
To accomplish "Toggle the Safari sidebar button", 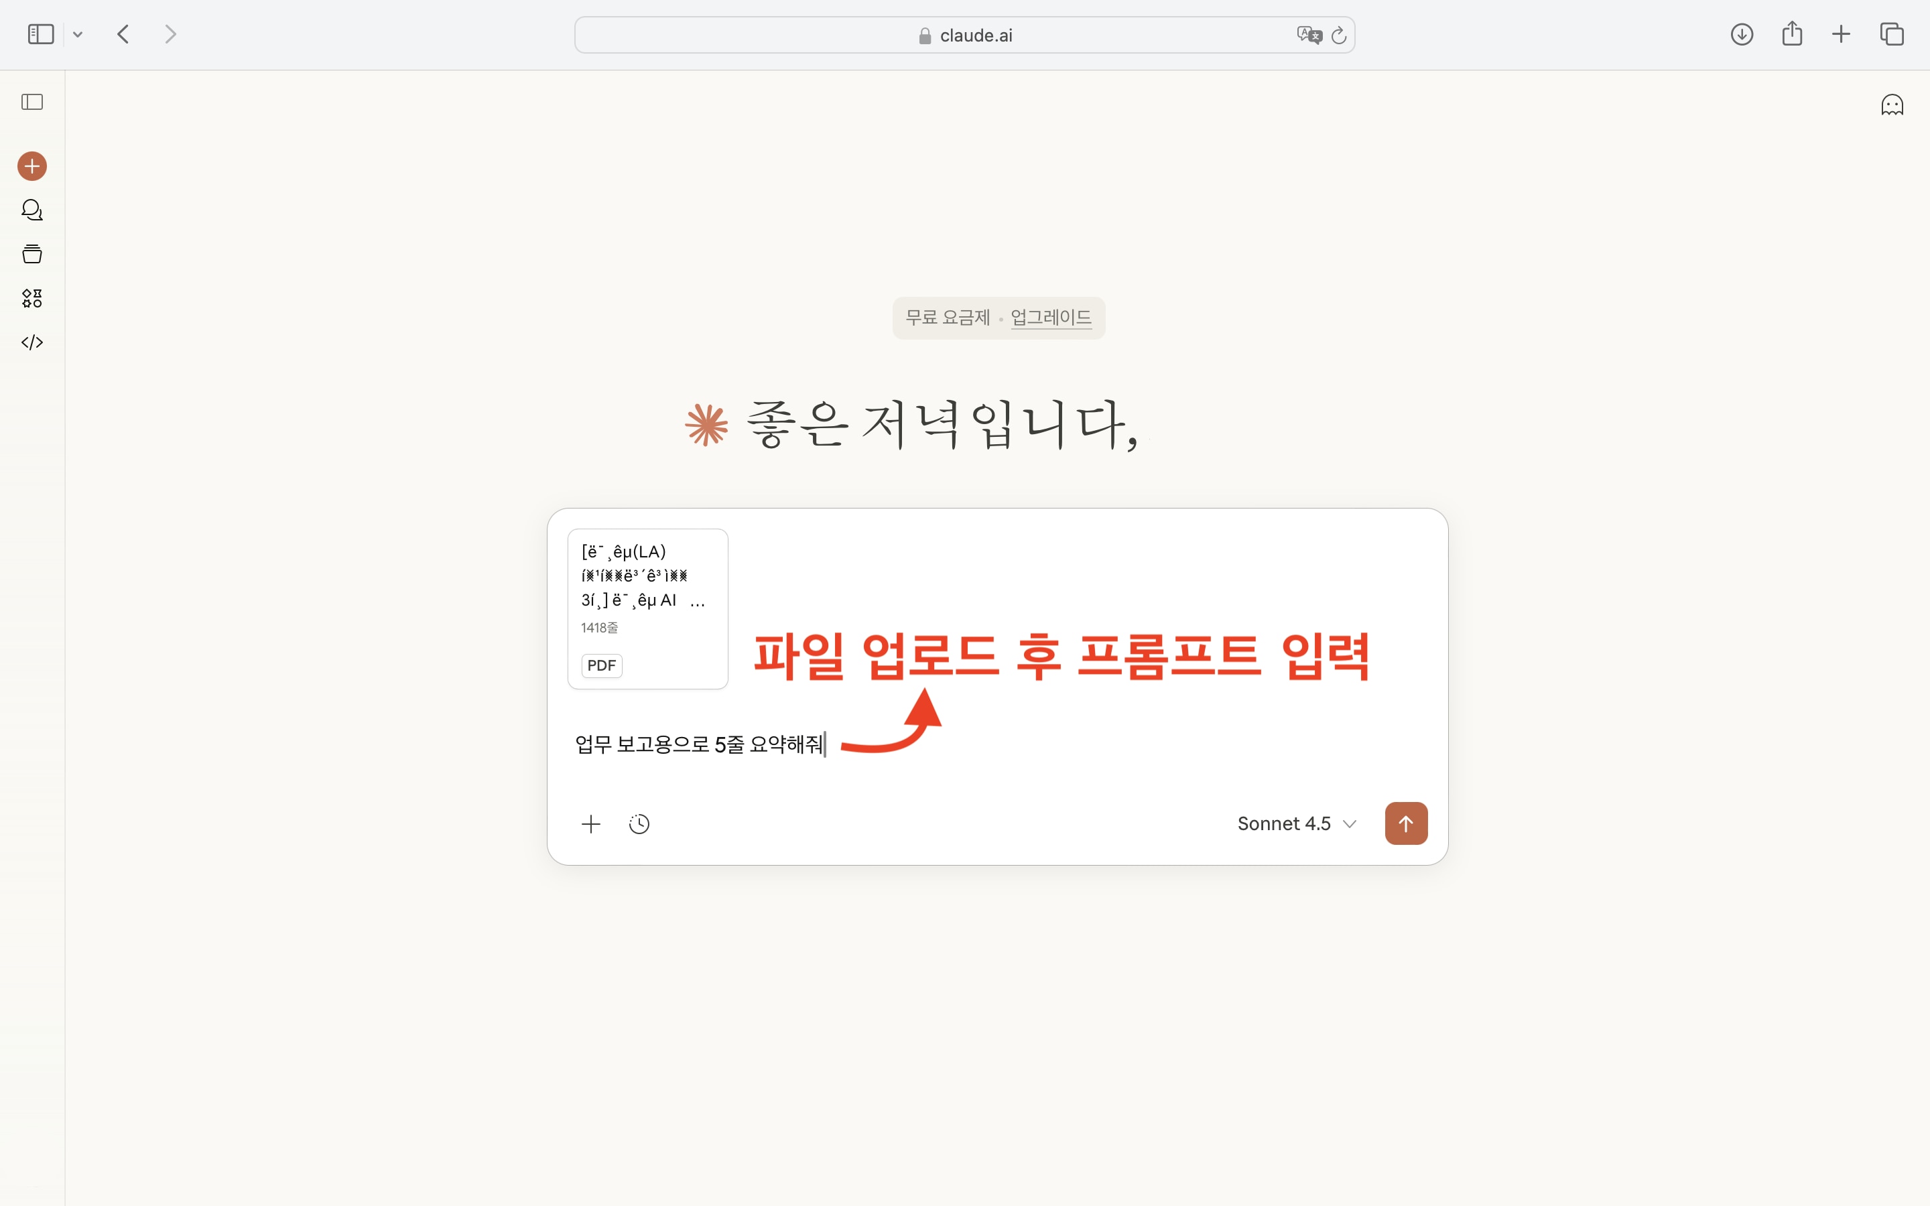I will (41, 34).
